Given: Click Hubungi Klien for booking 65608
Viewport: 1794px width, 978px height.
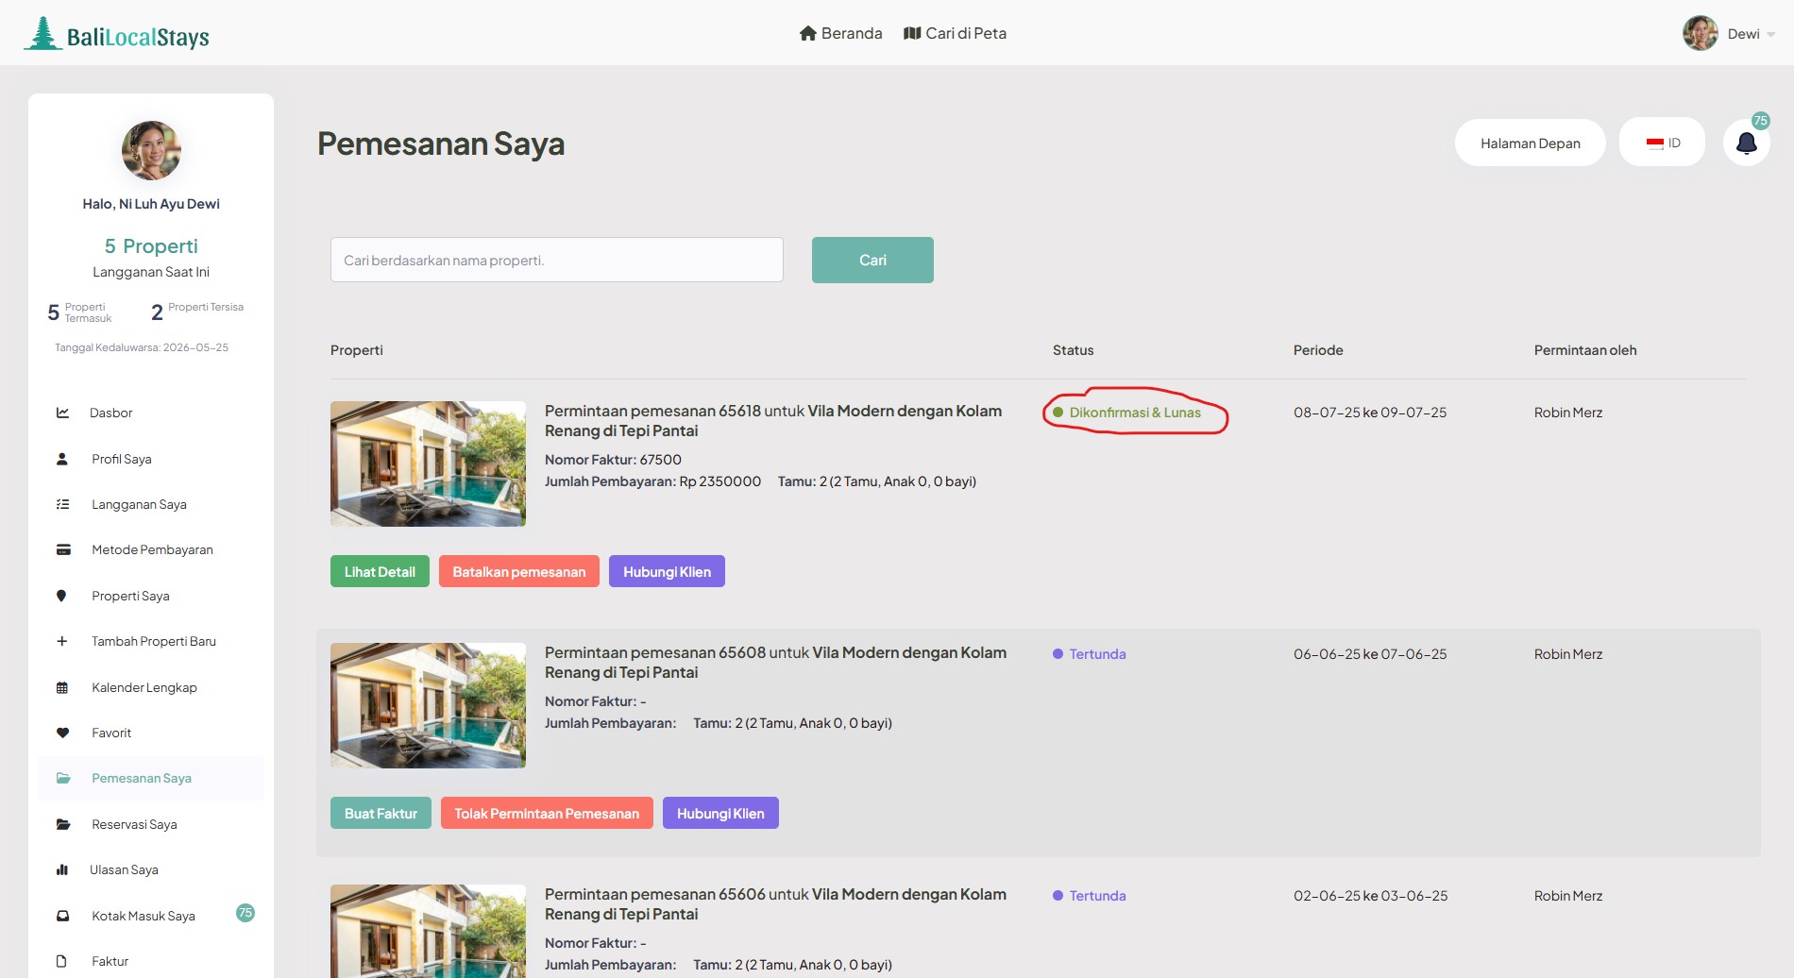Looking at the screenshot, I should click(x=720, y=813).
